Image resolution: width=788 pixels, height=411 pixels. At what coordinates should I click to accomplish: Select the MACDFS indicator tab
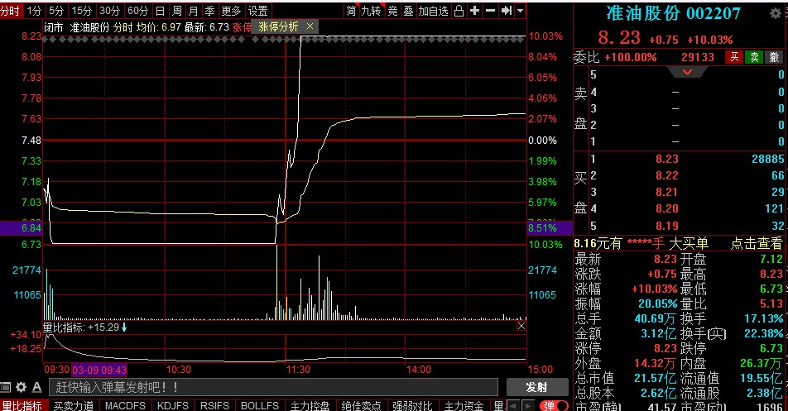click(x=125, y=406)
